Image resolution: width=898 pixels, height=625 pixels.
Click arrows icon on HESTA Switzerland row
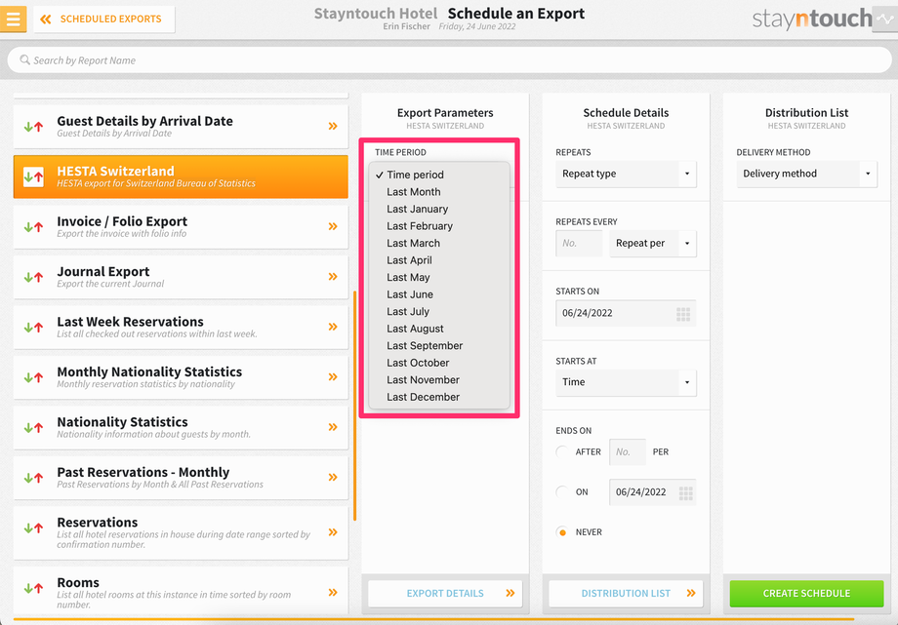coord(33,176)
